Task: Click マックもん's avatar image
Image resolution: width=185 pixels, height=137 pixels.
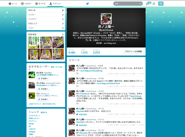Action: [x=32, y=85]
